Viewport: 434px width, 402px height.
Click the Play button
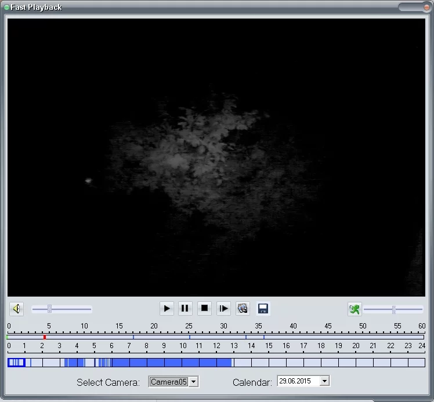(x=167, y=309)
